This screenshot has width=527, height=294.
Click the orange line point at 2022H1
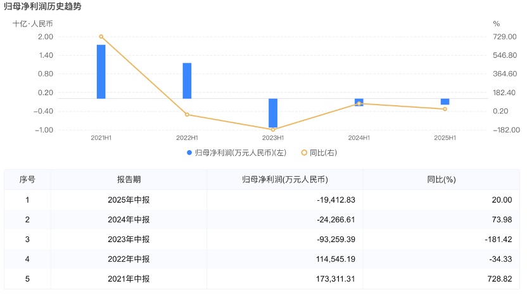coord(187,115)
